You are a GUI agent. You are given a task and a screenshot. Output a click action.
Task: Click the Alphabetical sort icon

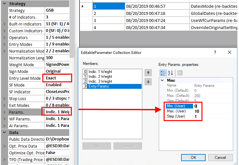click(171, 73)
